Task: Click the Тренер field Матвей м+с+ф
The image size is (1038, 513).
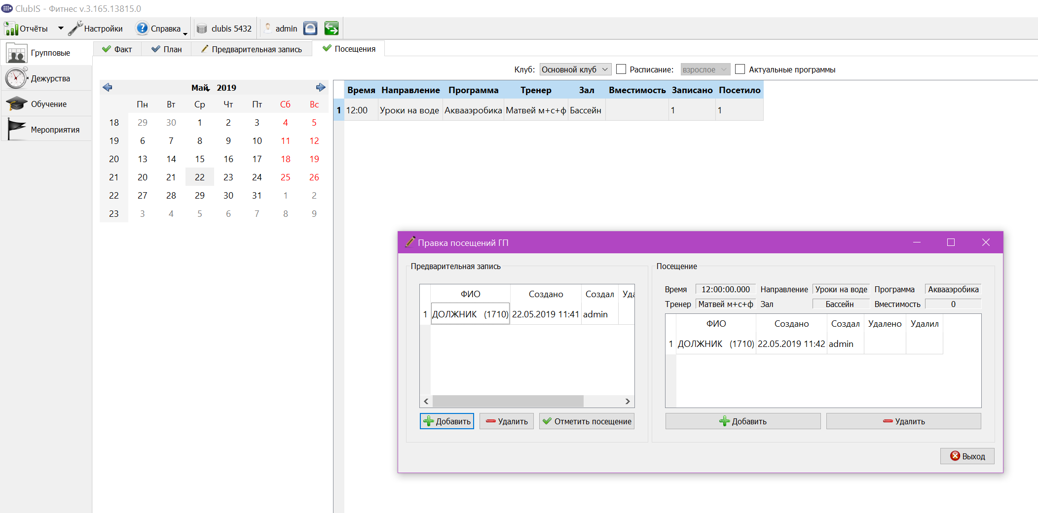Action: (725, 304)
